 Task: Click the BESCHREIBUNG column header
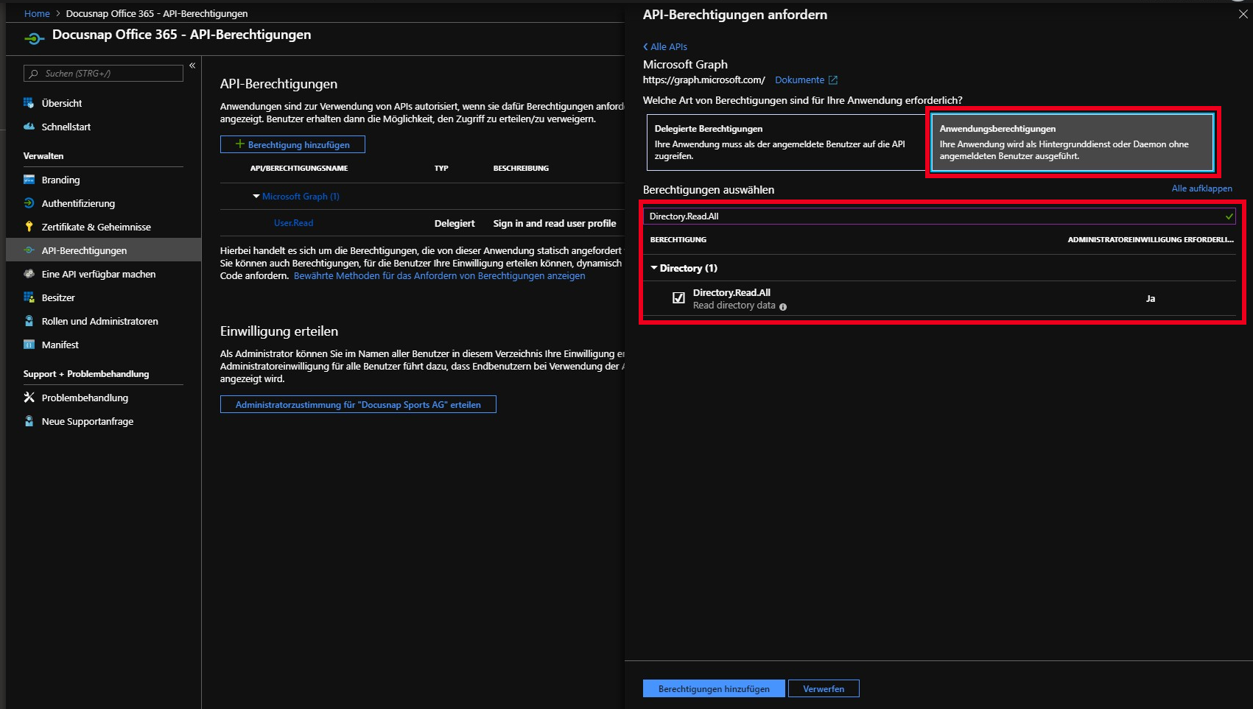point(521,169)
